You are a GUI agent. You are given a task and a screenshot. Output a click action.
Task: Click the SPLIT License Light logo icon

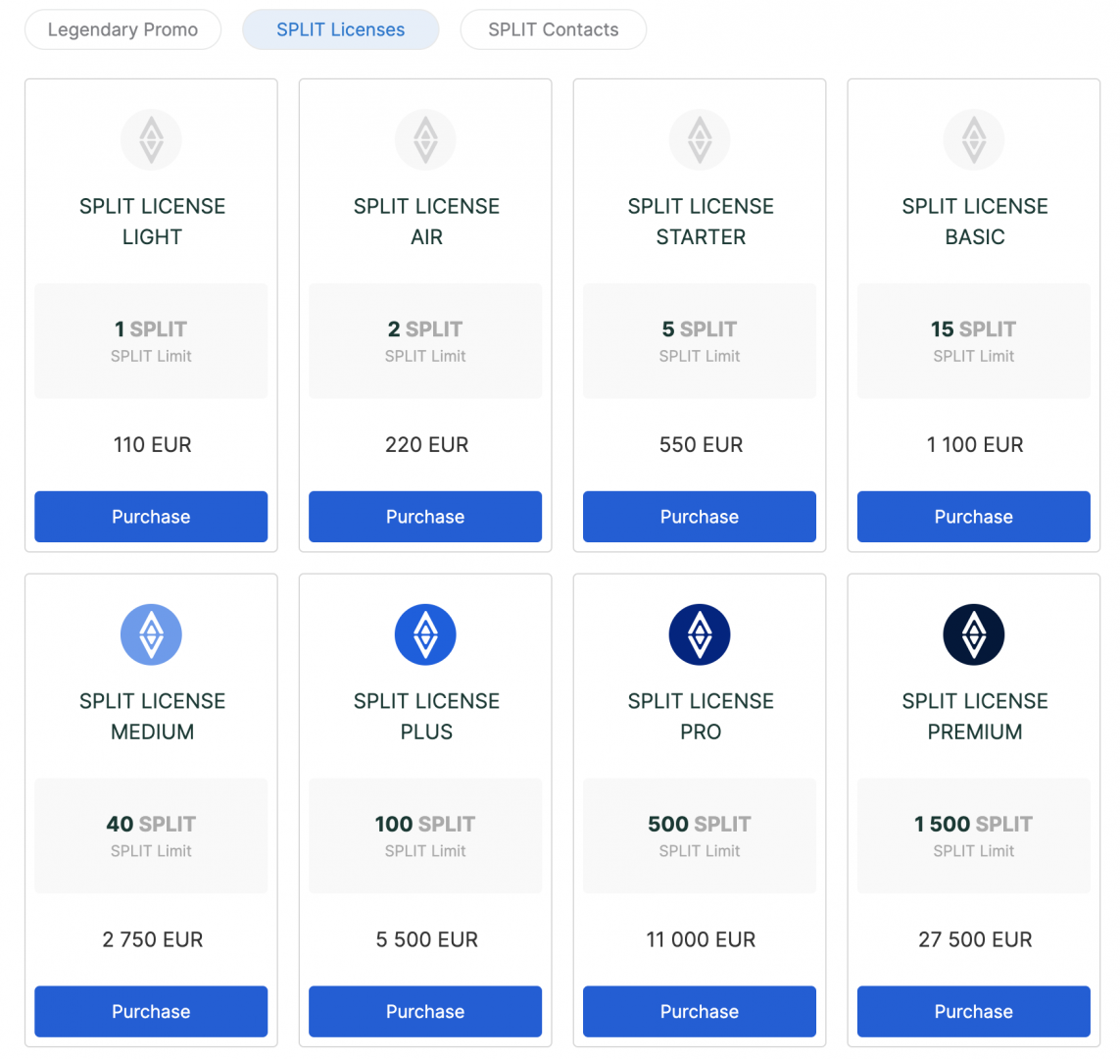click(151, 139)
